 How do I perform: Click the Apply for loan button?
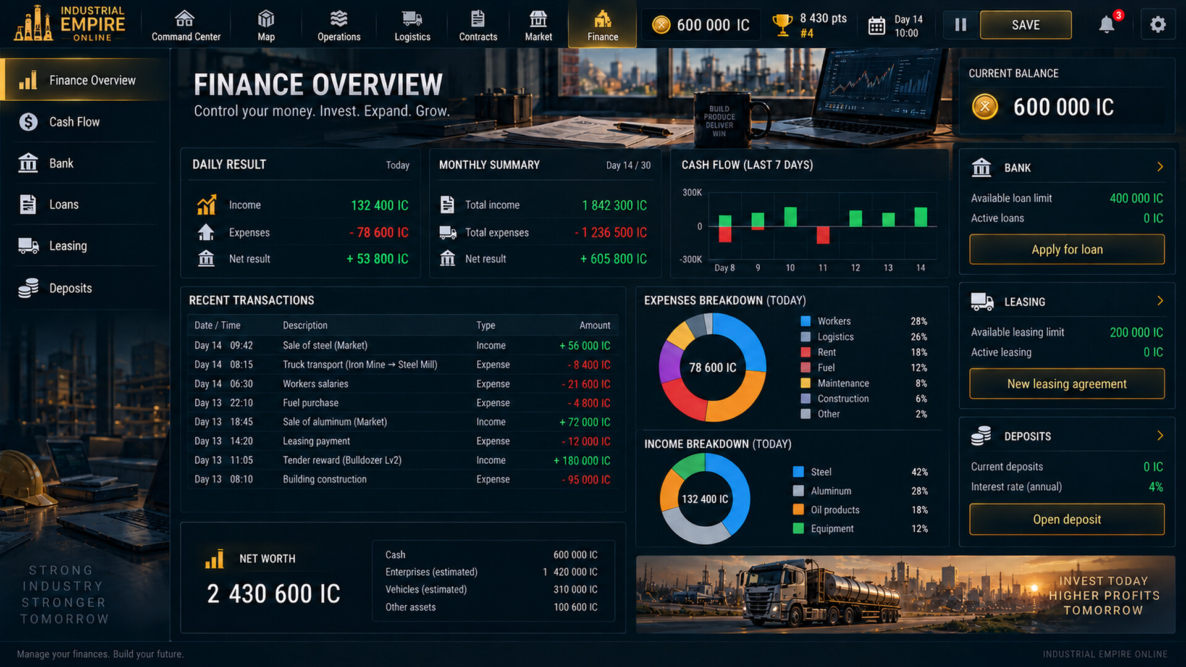(x=1067, y=250)
